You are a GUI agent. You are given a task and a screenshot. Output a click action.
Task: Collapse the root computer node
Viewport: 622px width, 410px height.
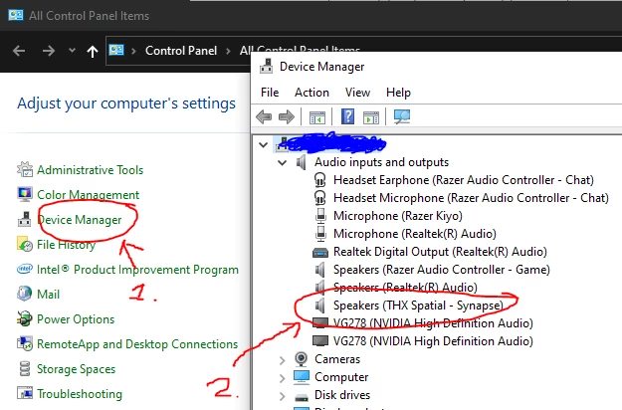point(263,144)
